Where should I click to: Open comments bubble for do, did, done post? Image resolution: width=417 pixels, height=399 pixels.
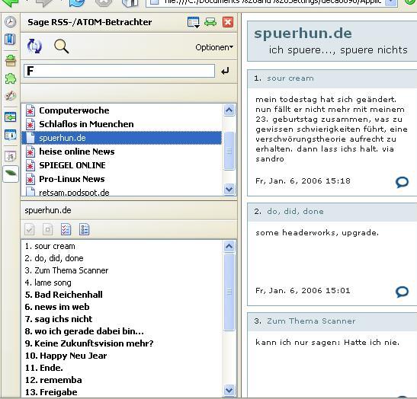pos(402,292)
